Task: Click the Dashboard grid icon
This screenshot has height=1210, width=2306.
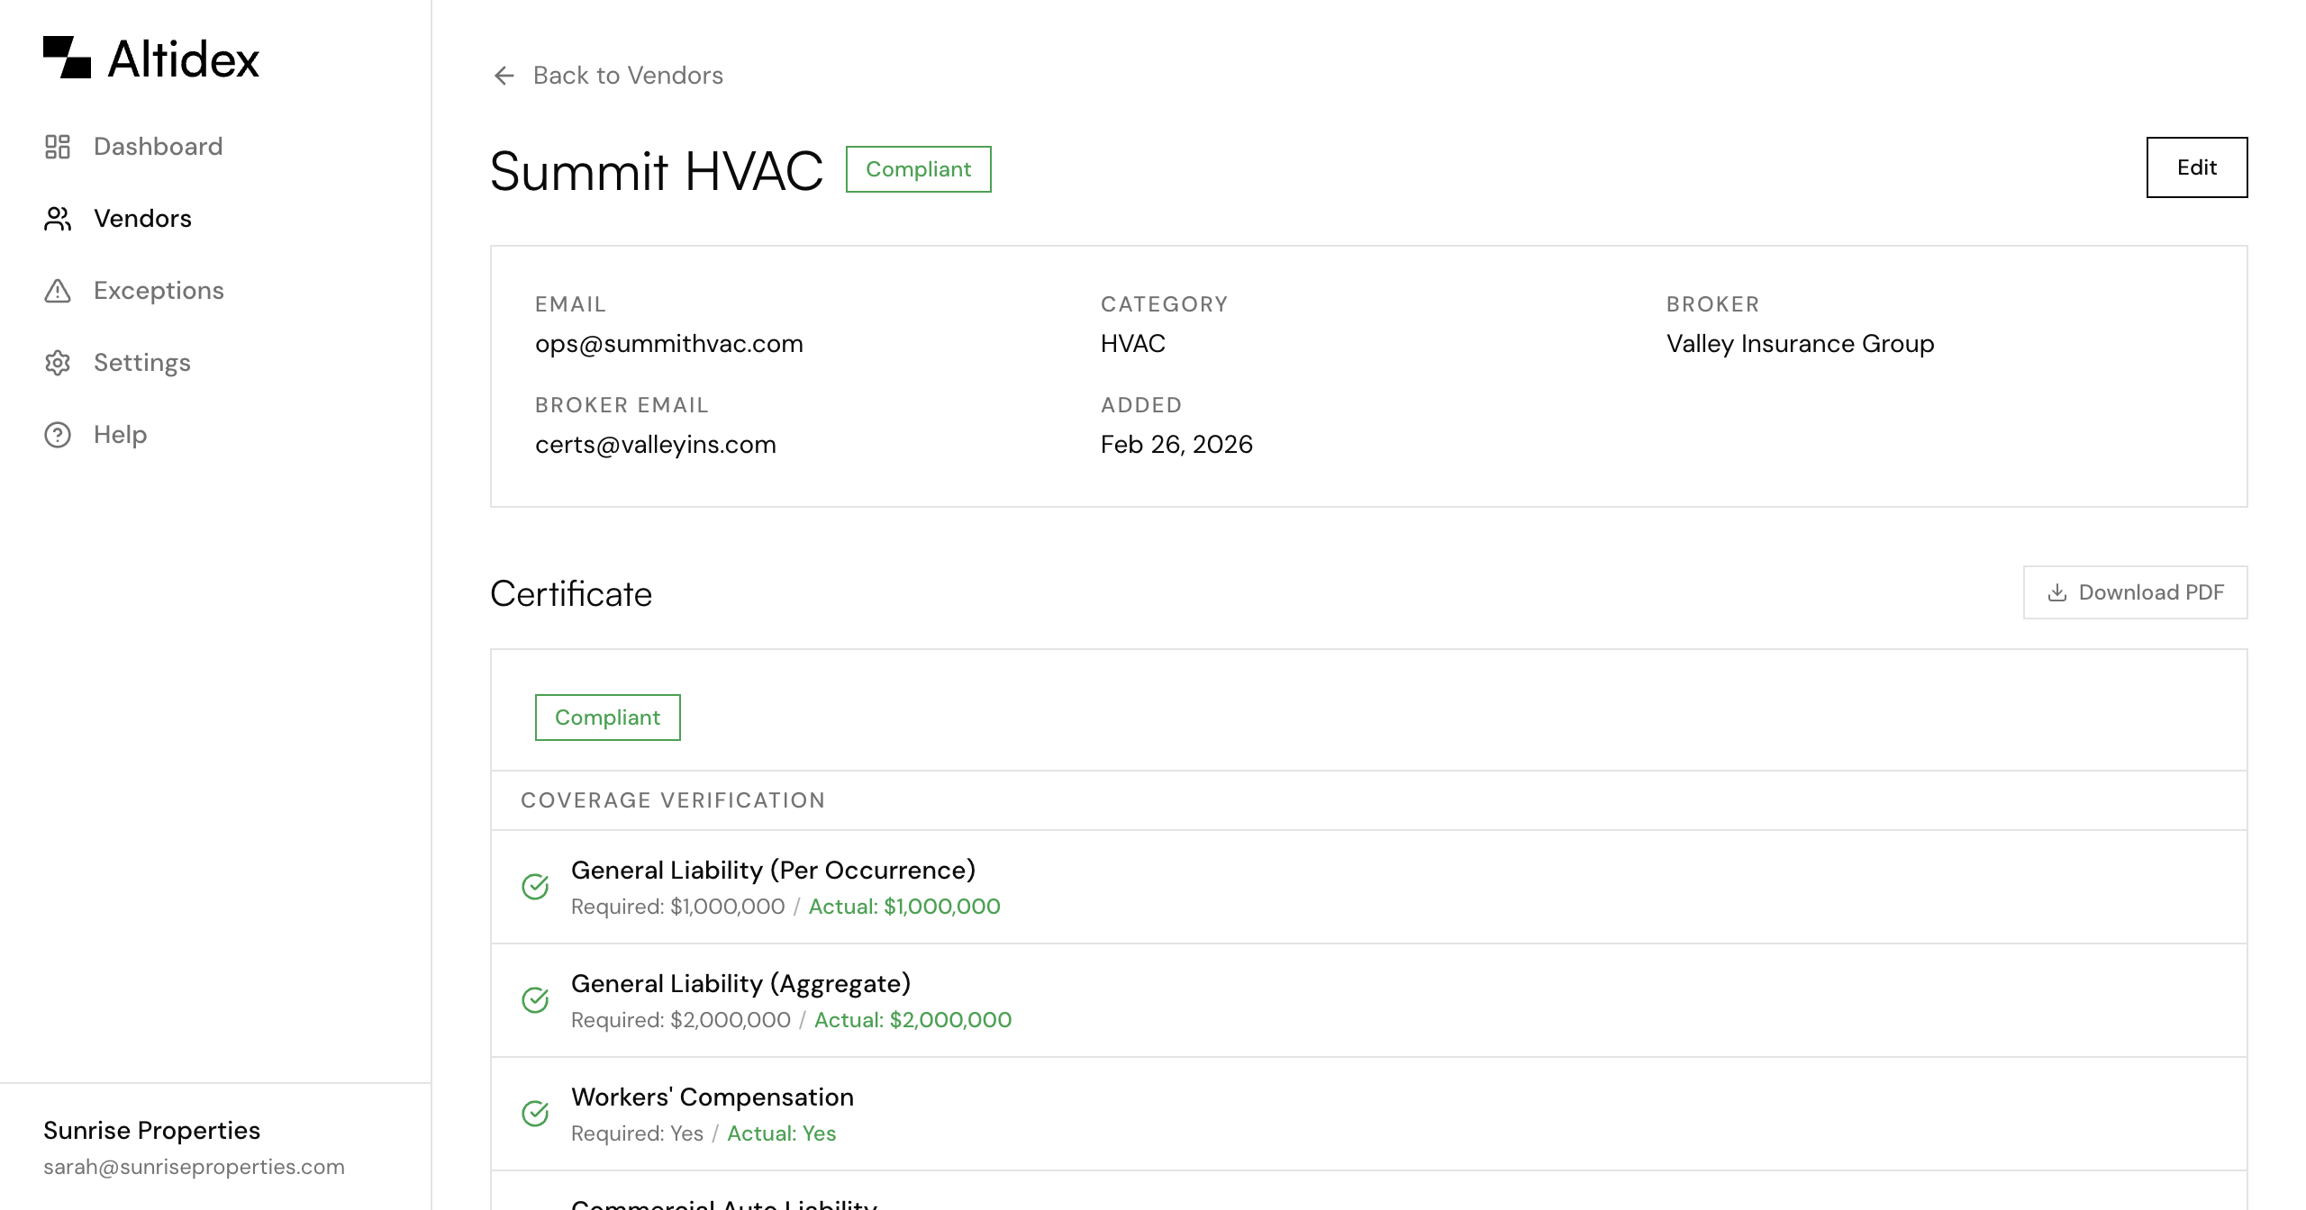Action: (x=58, y=147)
